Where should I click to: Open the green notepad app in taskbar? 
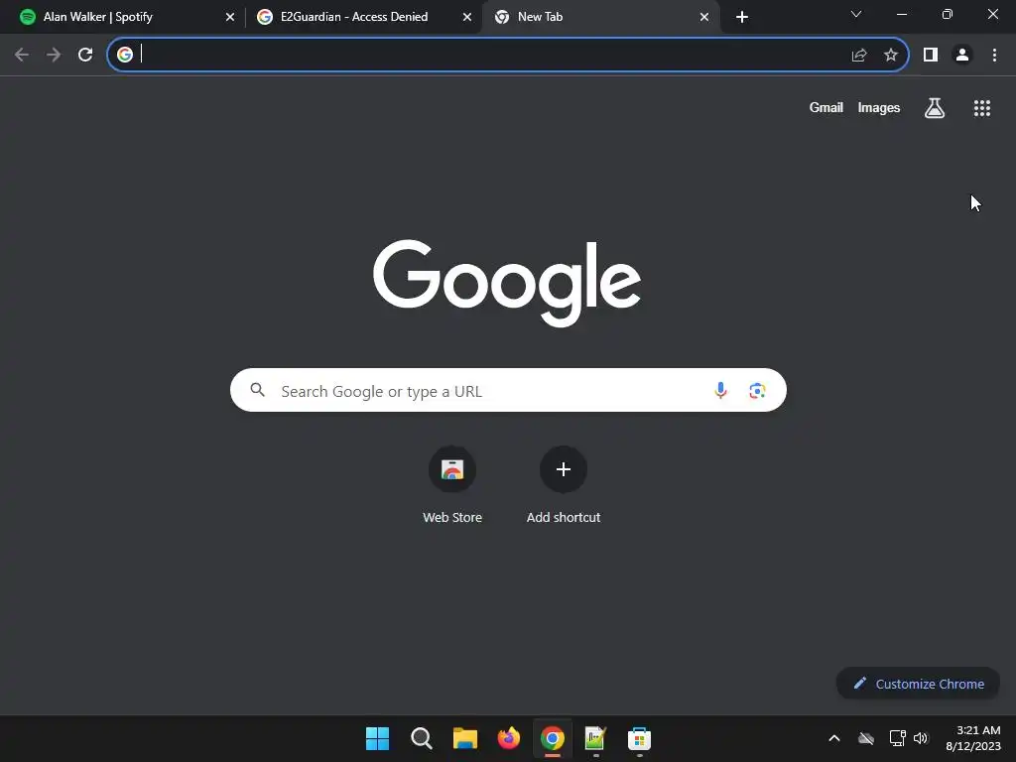(x=595, y=738)
